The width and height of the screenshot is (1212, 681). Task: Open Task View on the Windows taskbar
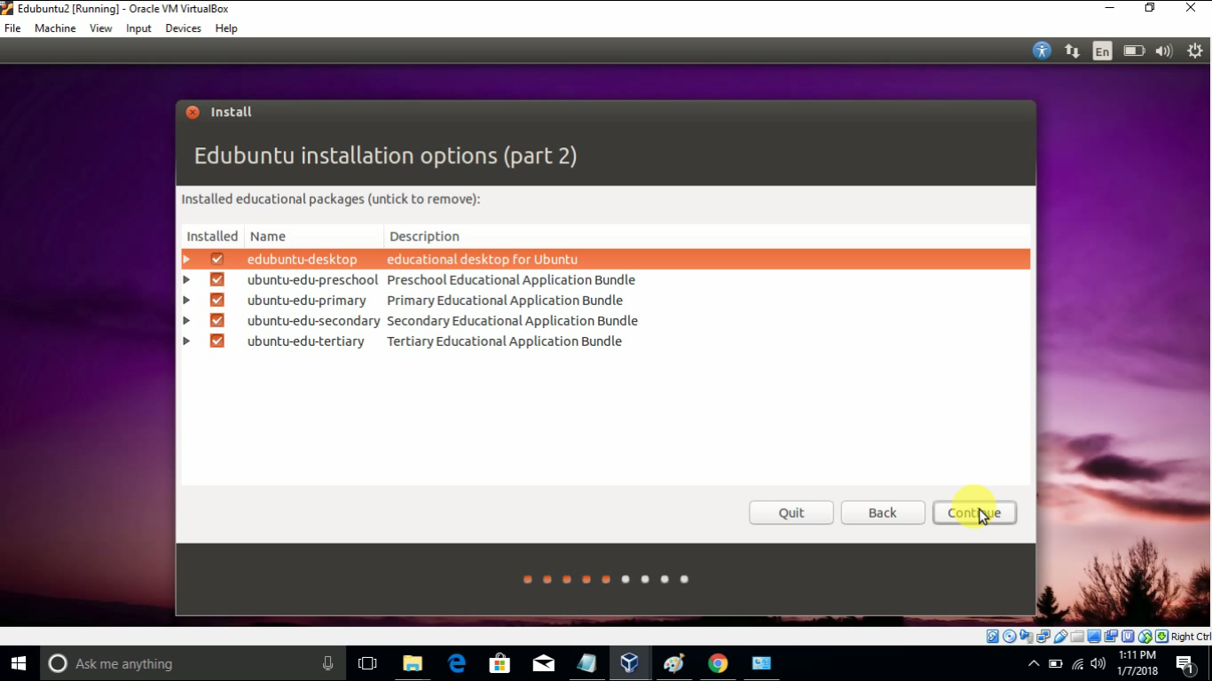(x=367, y=663)
